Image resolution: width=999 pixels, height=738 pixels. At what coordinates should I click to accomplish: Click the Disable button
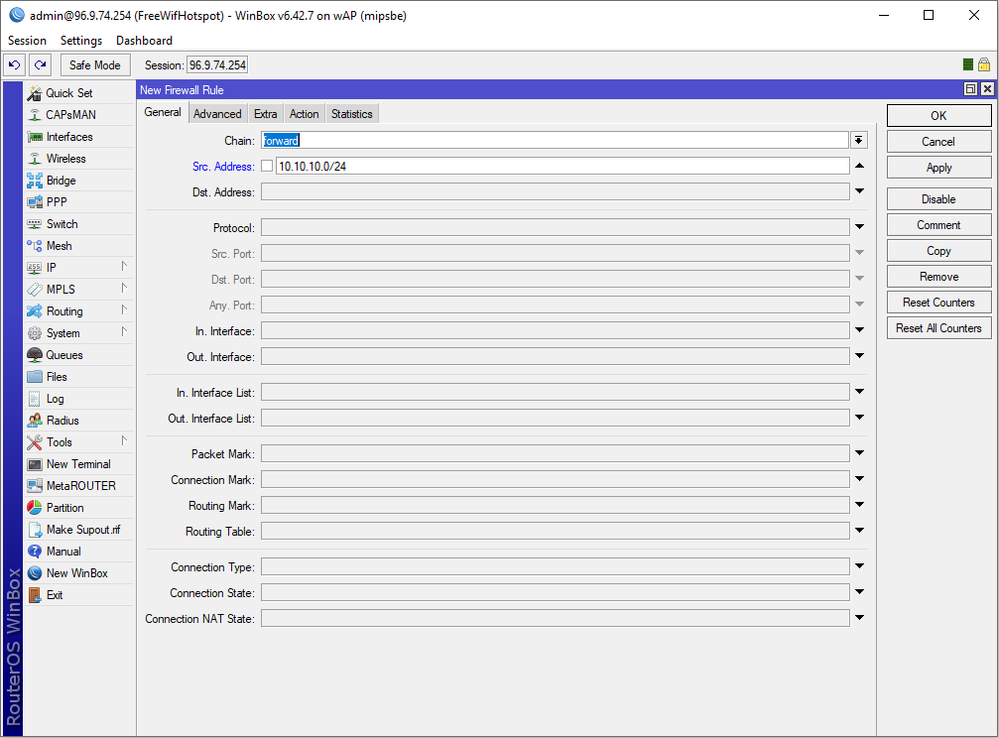point(938,198)
